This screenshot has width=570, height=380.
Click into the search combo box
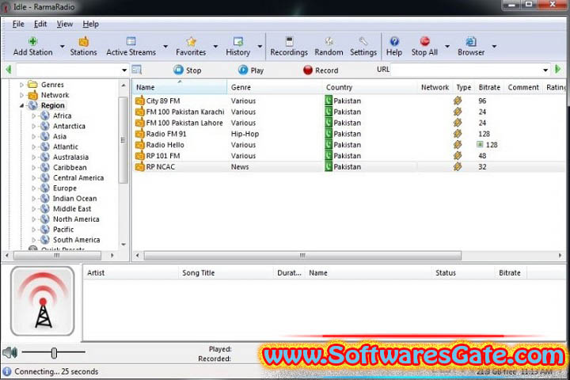point(68,70)
